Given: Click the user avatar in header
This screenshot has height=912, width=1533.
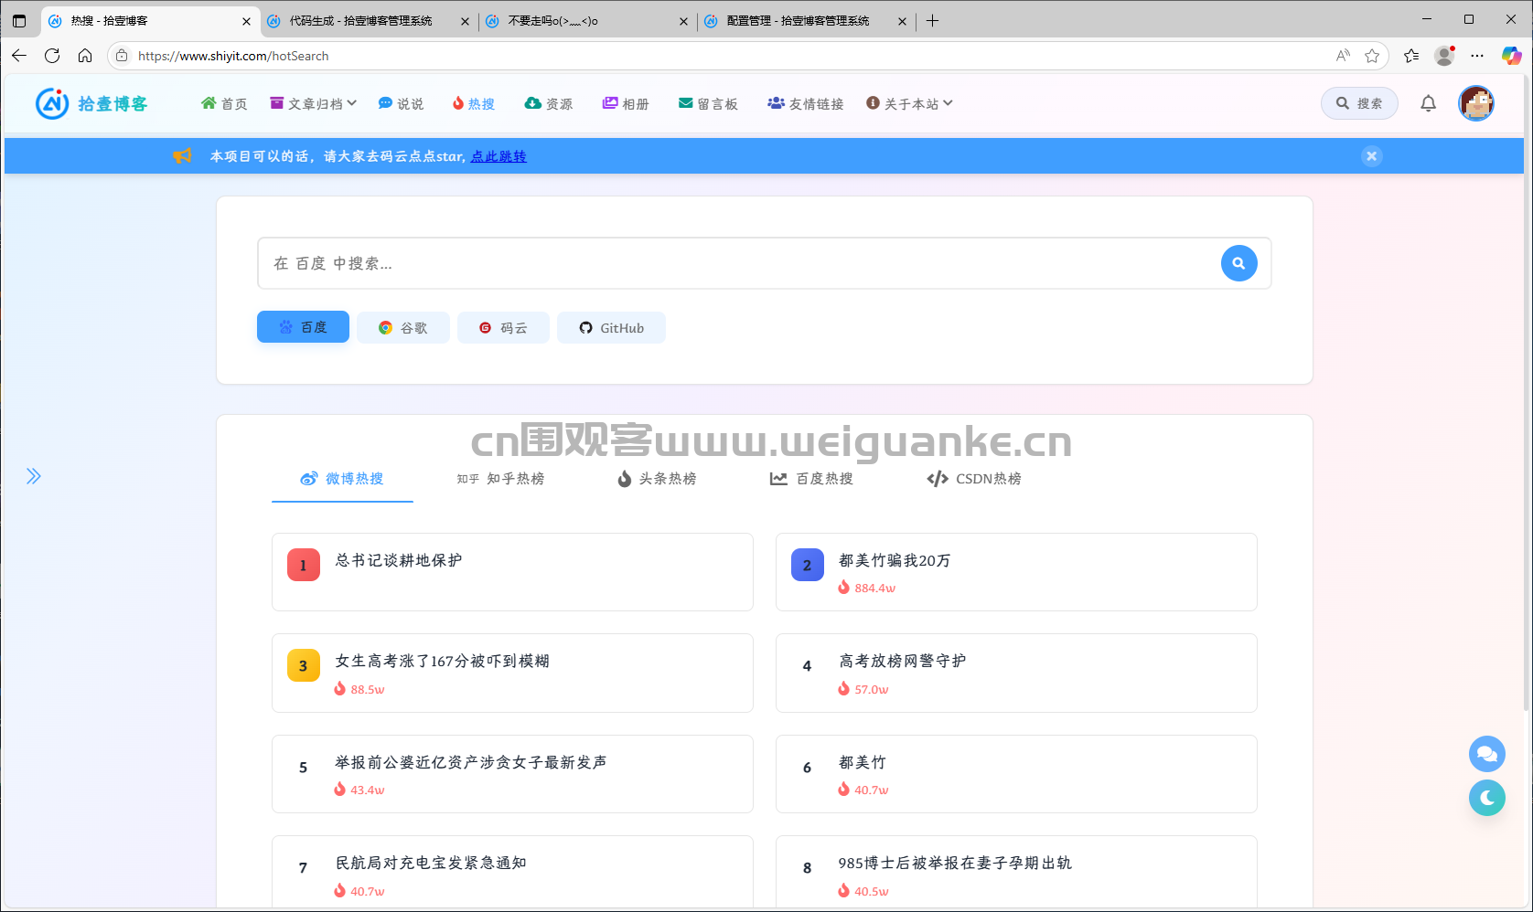Looking at the screenshot, I should (x=1476, y=103).
